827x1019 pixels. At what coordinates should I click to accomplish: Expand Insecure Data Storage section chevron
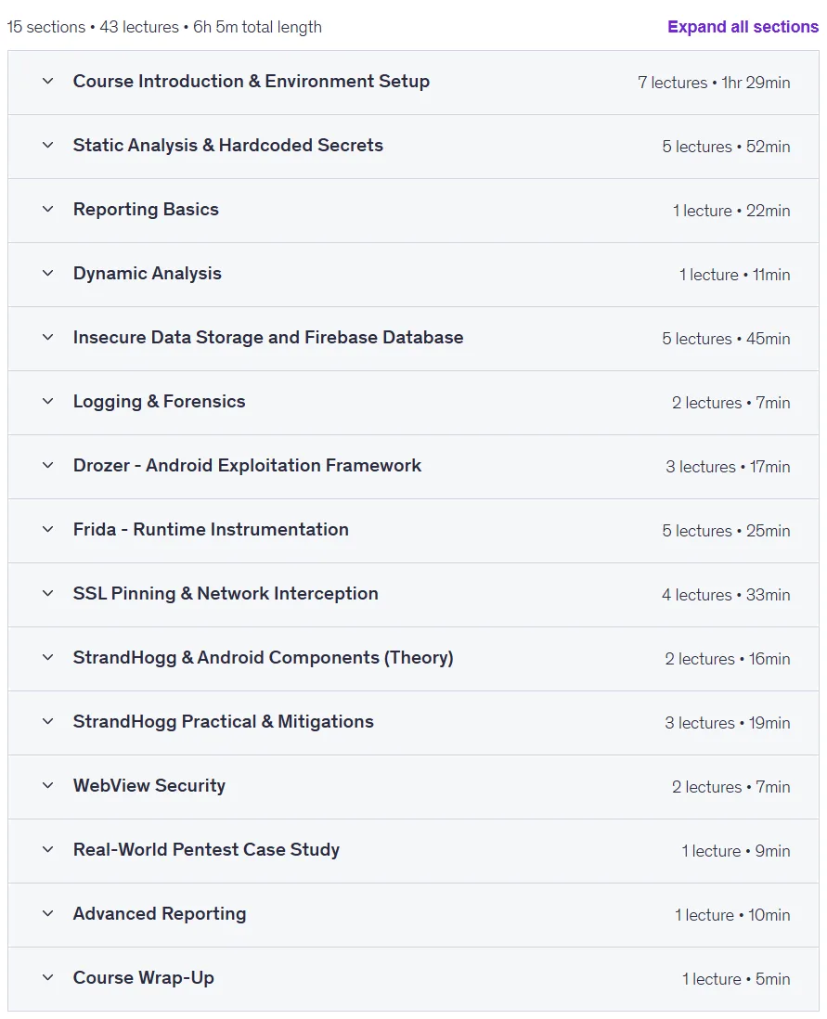(47, 337)
